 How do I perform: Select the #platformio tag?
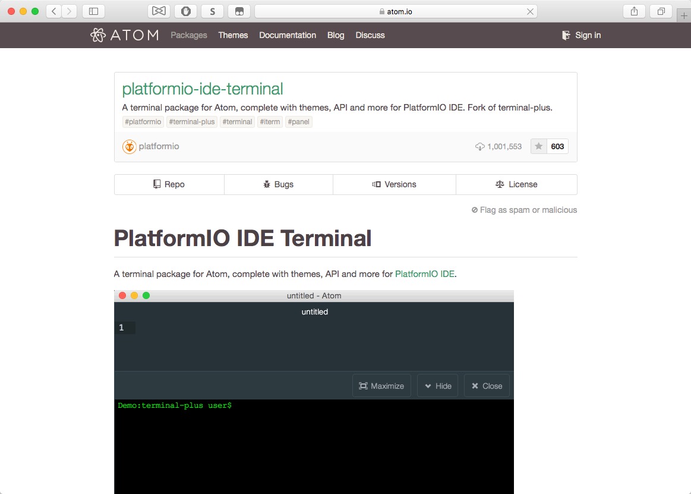(143, 122)
